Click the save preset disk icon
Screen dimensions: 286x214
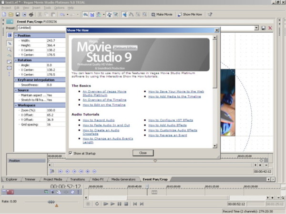coord(263,28)
